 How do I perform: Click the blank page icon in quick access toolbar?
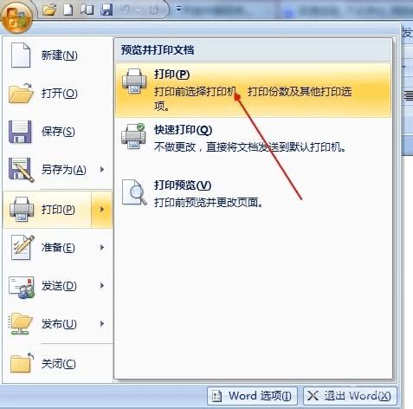pos(68,10)
